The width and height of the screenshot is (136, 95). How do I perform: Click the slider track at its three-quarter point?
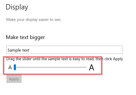69,67
